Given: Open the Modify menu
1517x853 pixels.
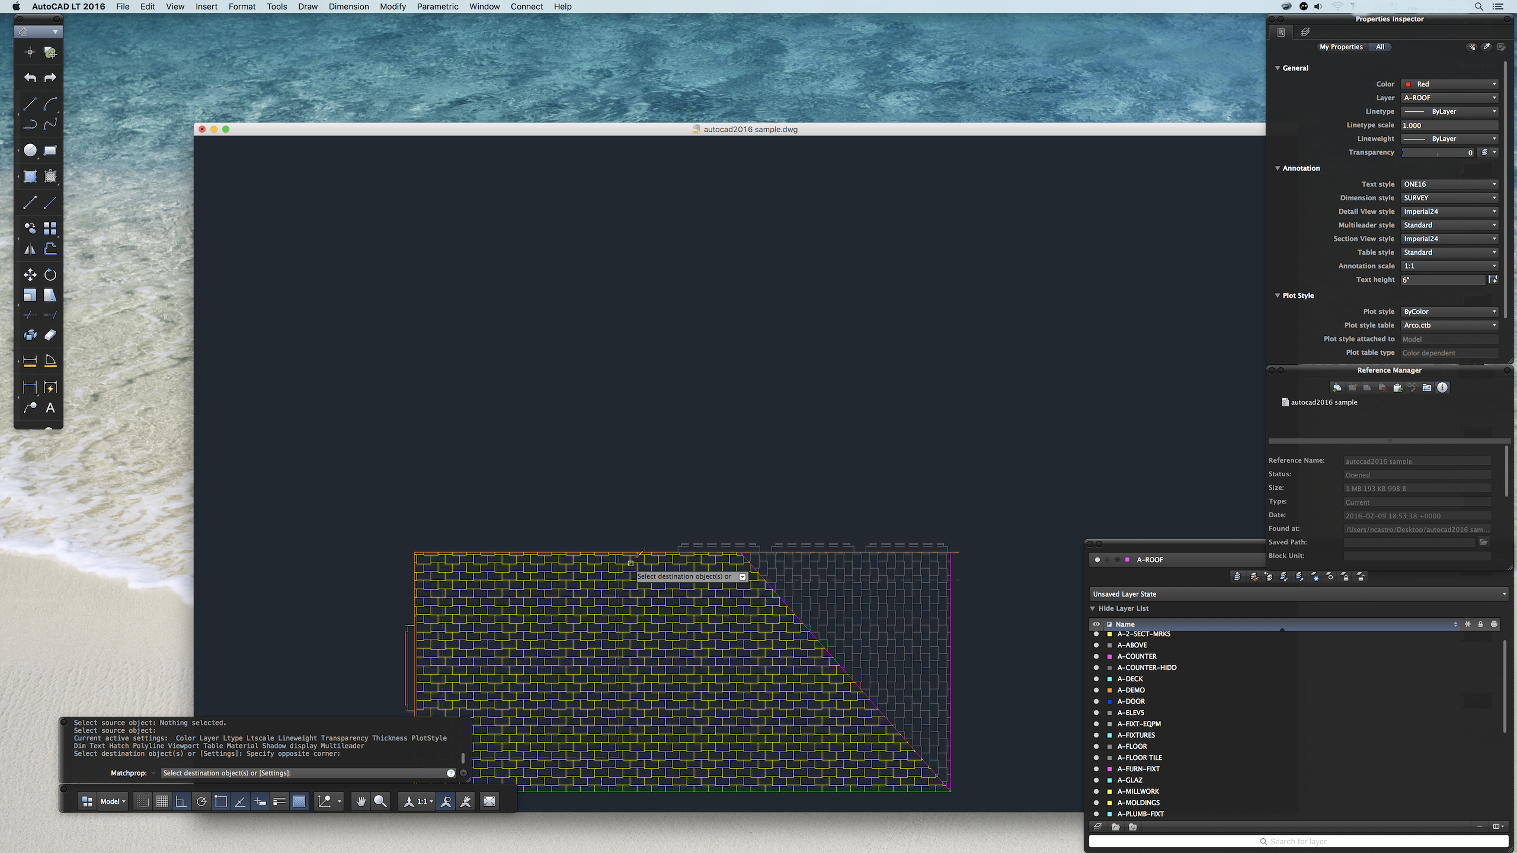Looking at the screenshot, I should click(393, 7).
